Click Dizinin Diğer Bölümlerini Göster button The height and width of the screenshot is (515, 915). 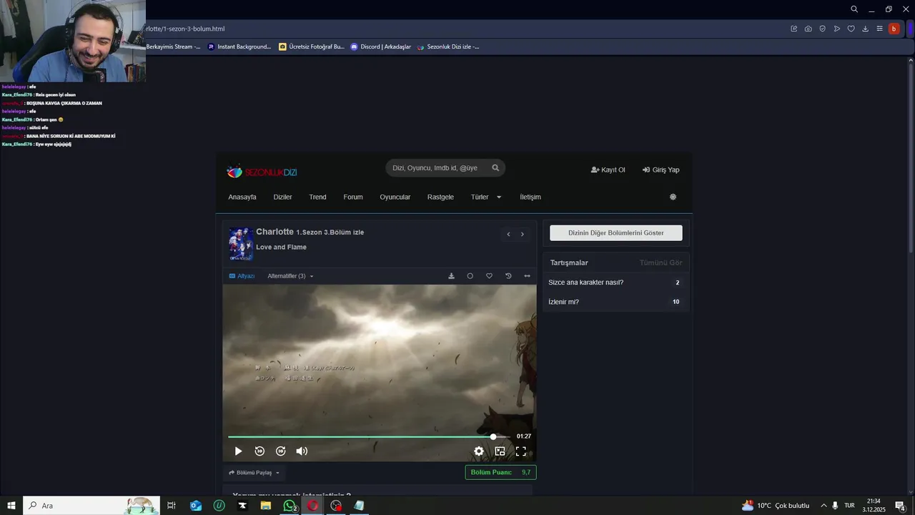pyautogui.click(x=616, y=233)
